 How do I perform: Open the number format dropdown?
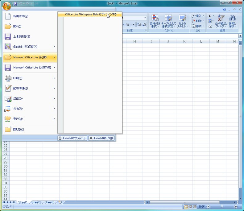[x=145, y=18]
